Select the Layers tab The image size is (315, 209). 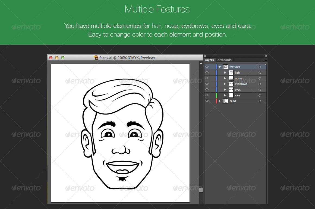coord(209,60)
